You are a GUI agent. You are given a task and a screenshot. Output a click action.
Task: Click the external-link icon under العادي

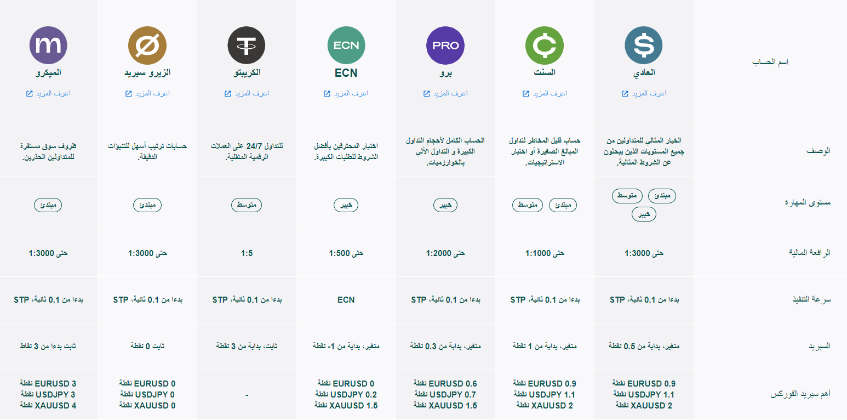tap(624, 93)
